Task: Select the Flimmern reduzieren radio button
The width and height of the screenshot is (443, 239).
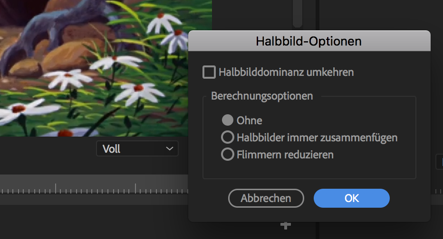Action: click(228, 155)
